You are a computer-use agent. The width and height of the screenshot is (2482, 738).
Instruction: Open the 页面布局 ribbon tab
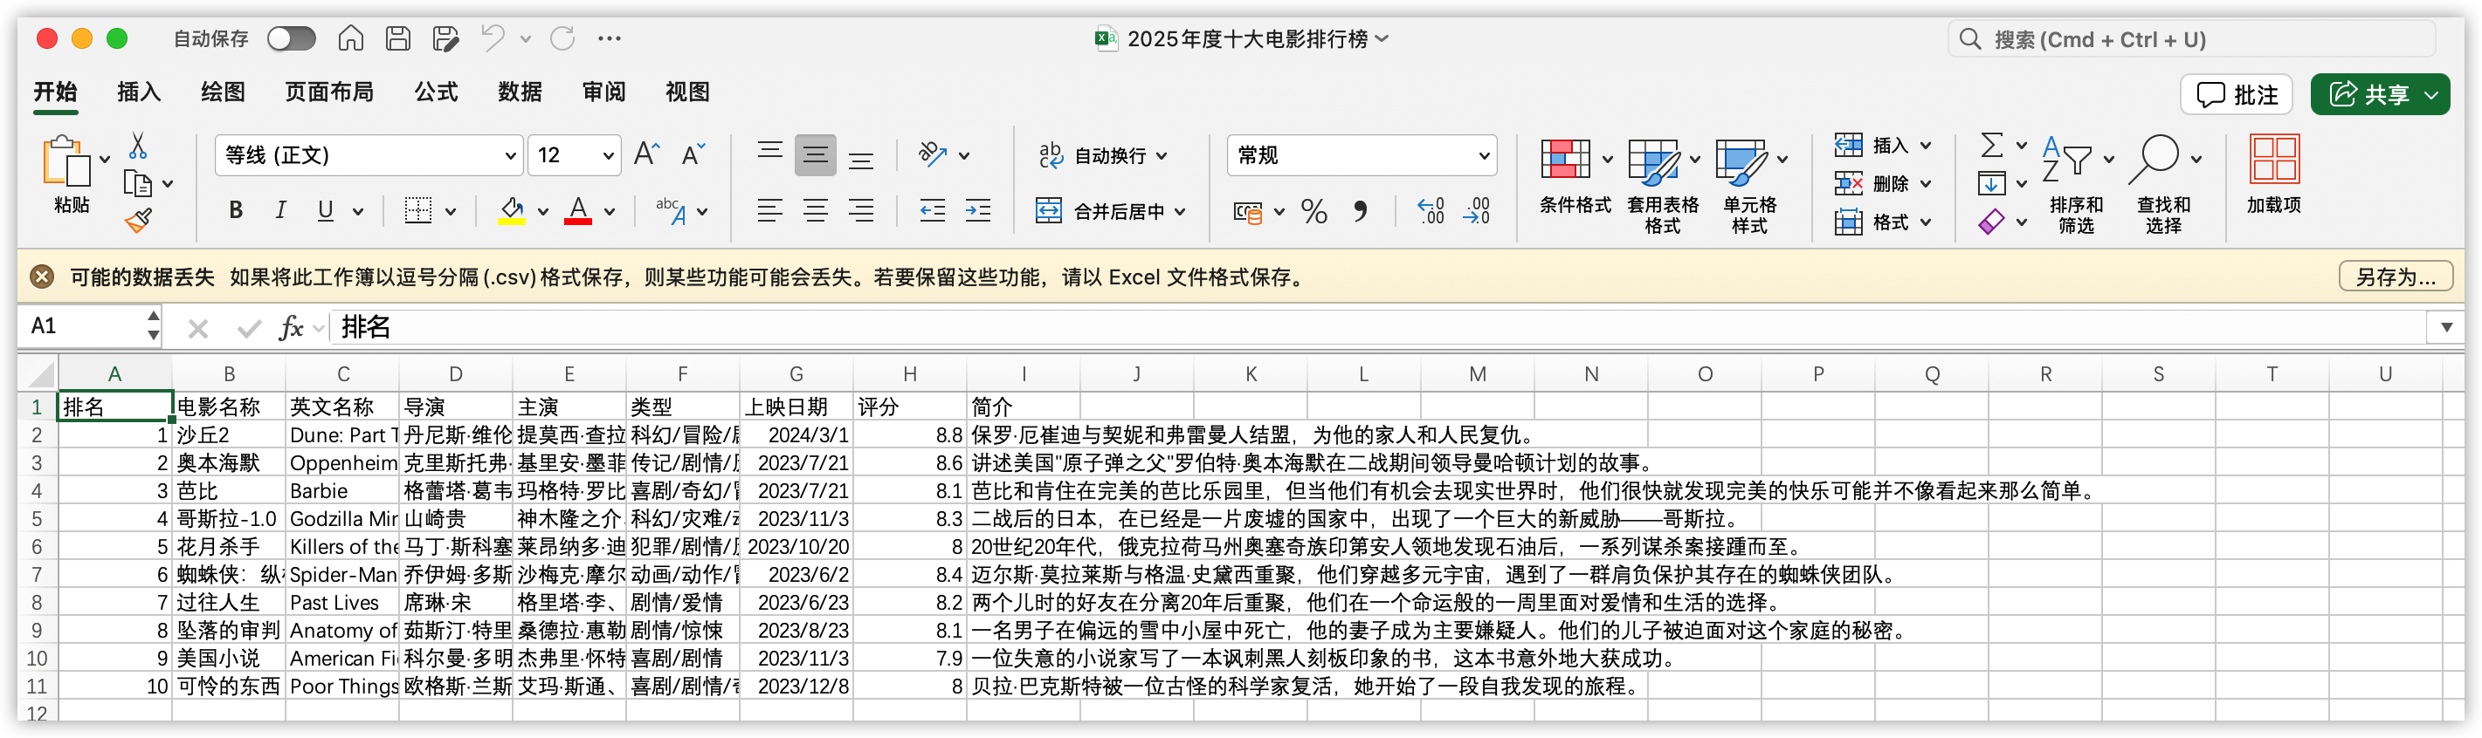pyautogui.click(x=328, y=92)
